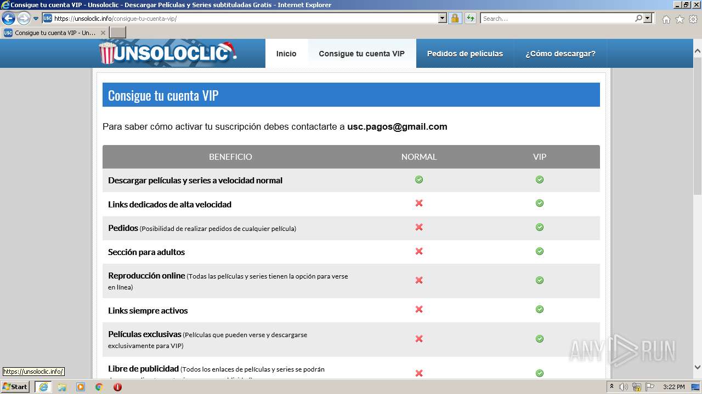Click the refresh page icon
This screenshot has width=702, height=394.
coord(471,18)
